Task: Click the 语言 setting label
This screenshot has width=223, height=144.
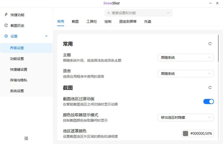Action: click(67, 71)
